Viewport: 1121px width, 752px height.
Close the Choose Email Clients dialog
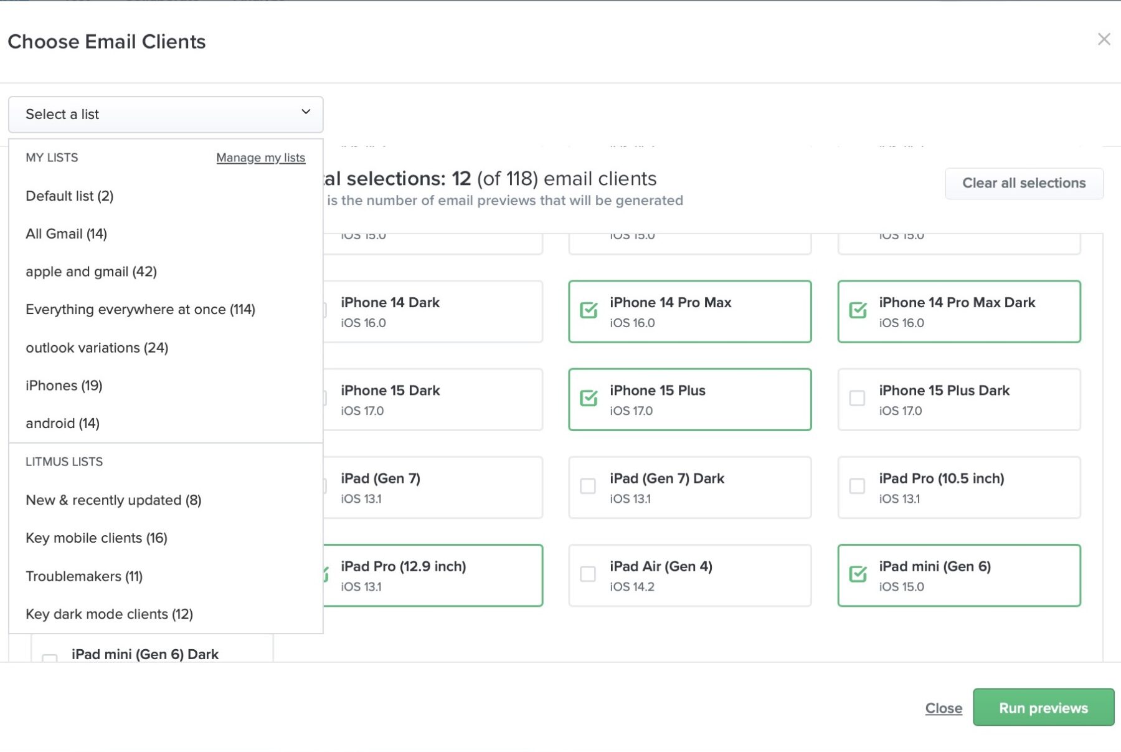(x=1104, y=39)
